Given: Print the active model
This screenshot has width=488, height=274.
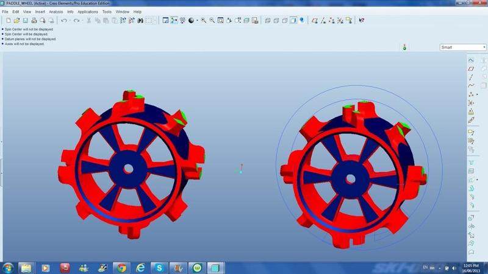Looking at the screenshot, I should click(34, 21).
